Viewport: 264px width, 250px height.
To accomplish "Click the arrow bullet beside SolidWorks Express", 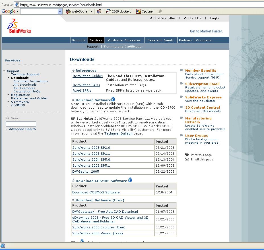I will [181, 97].
